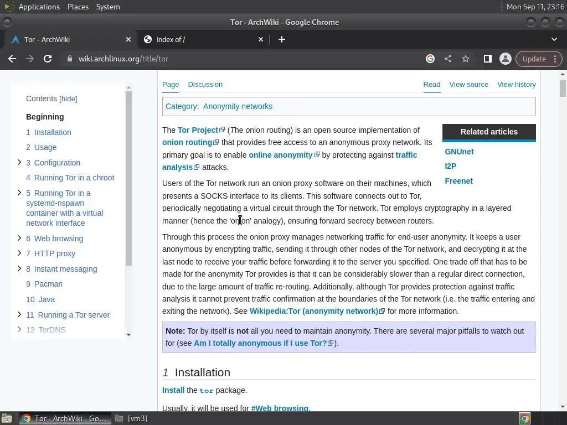Click the external link icon after analysis
567x425 pixels.
[x=197, y=167]
